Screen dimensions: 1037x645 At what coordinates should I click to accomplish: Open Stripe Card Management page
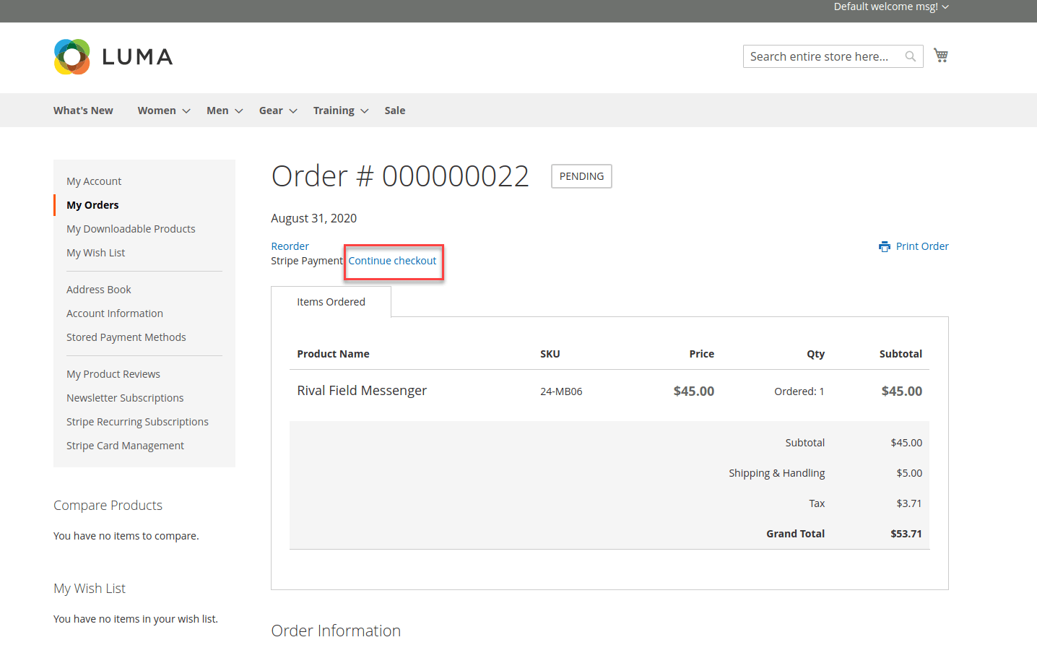[x=125, y=446]
